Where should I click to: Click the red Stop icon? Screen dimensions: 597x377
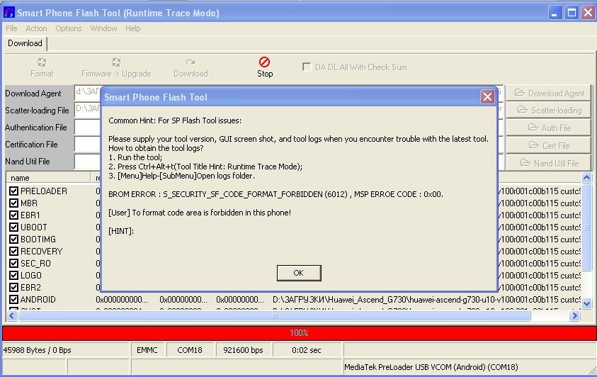pyautogui.click(x=265, y=63)
